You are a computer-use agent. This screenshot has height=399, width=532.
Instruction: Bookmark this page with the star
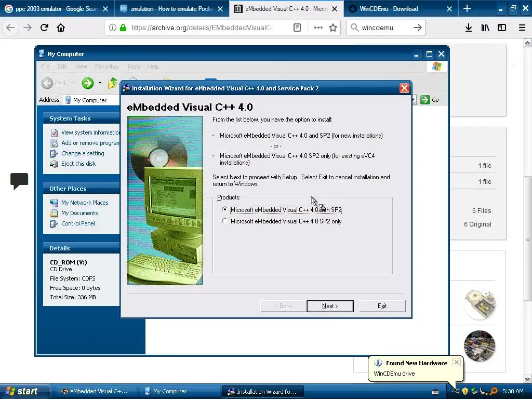333,28
